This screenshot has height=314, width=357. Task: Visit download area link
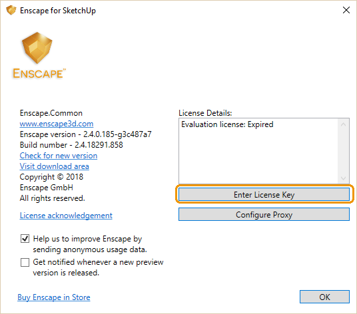point(54,166)
